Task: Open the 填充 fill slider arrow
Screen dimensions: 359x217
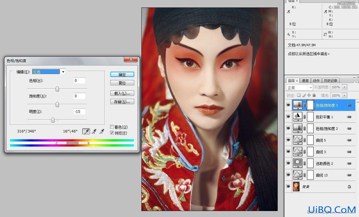Action: [345, 96]
